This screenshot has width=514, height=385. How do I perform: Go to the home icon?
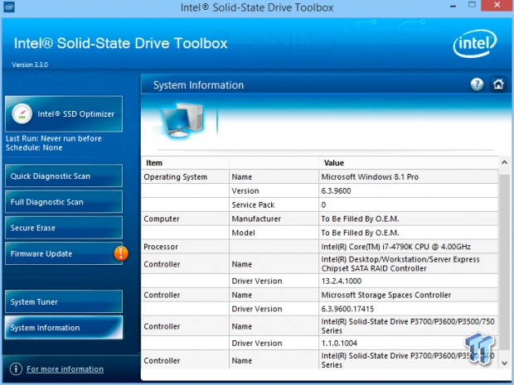498,84
